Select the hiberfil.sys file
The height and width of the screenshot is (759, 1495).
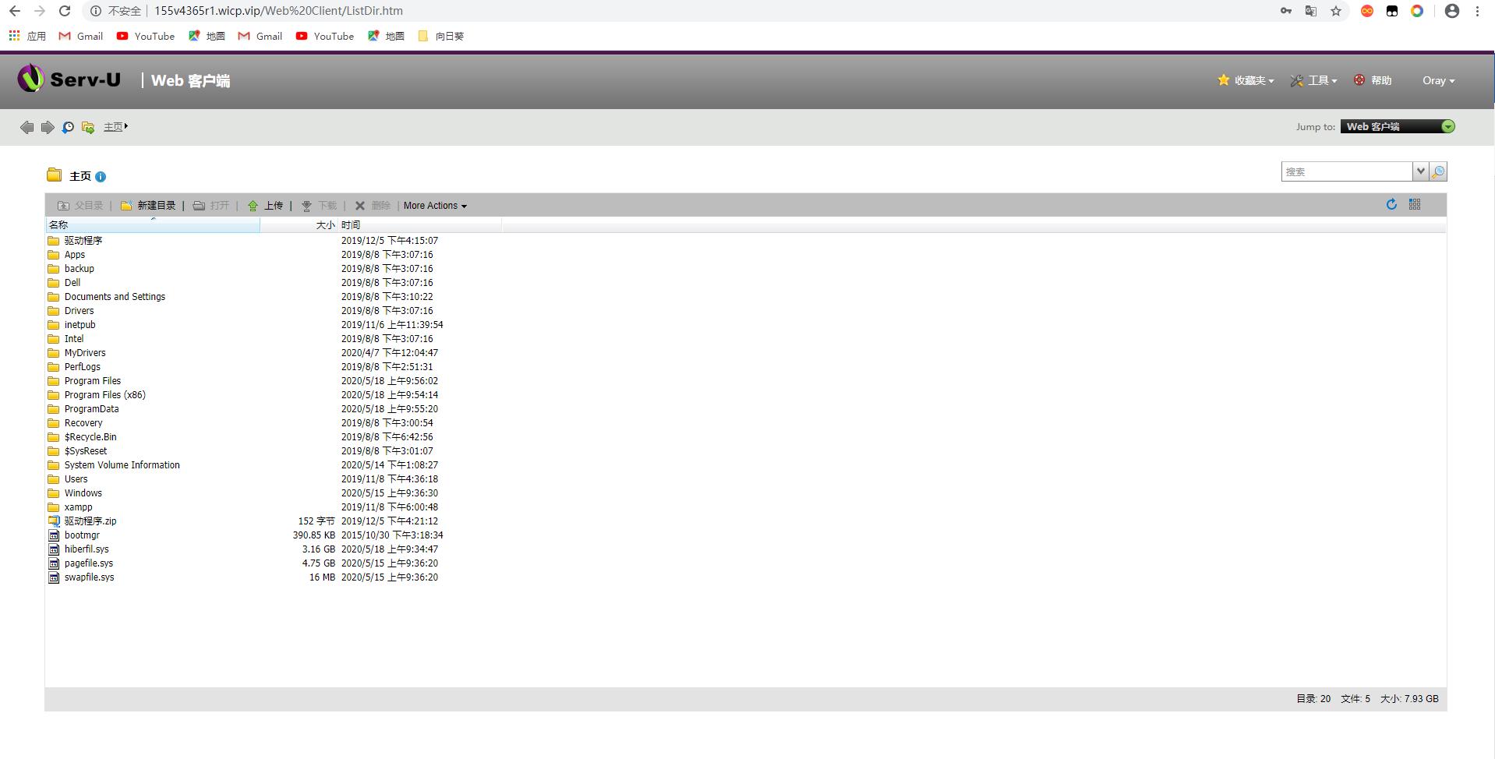(87, 549)
